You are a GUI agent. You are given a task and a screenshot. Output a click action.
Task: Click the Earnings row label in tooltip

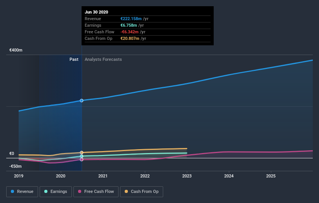pyautogui.click(x=93, y=25)
